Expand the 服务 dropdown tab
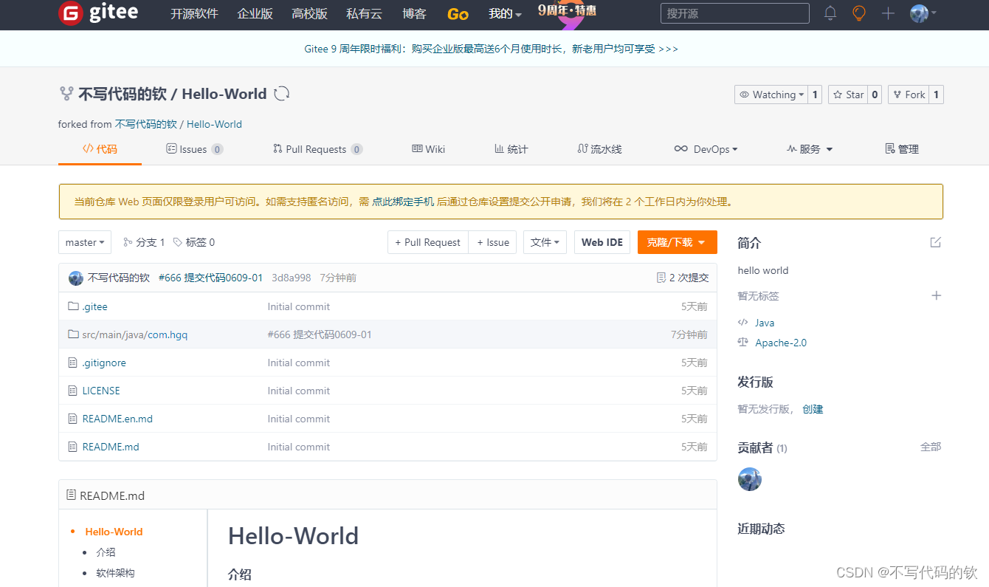The width and height of the screenshot is (989, 587). tap(810, 149)
